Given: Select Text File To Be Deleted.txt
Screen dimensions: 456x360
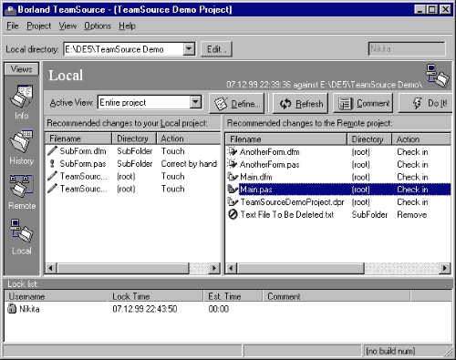Looking at the screenshot, I should click(x=287, y=214).
